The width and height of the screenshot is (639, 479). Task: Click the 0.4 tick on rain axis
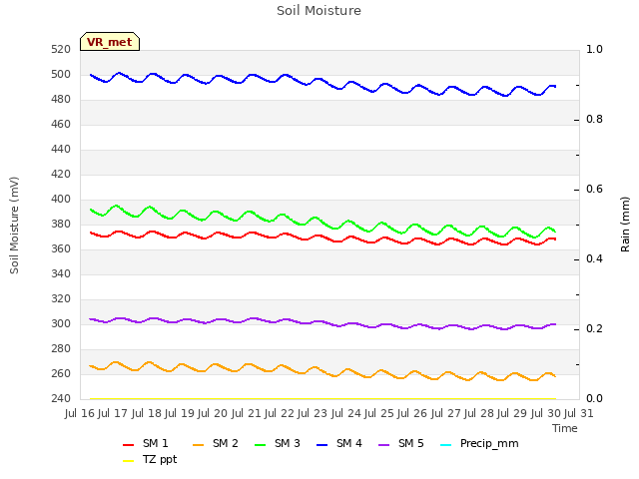pyautogui.click(x=594, y=259)
